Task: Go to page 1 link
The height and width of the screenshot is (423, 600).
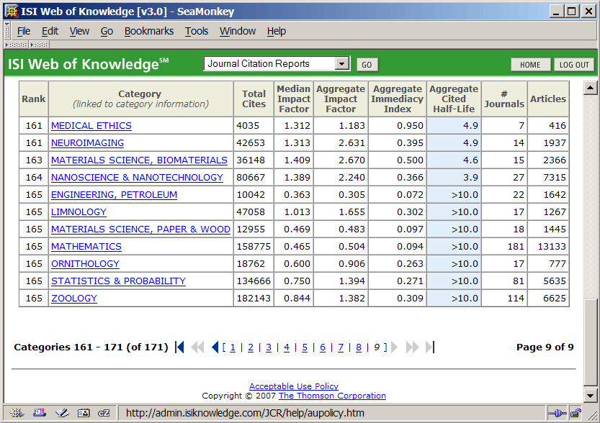Action: (233, 347)
